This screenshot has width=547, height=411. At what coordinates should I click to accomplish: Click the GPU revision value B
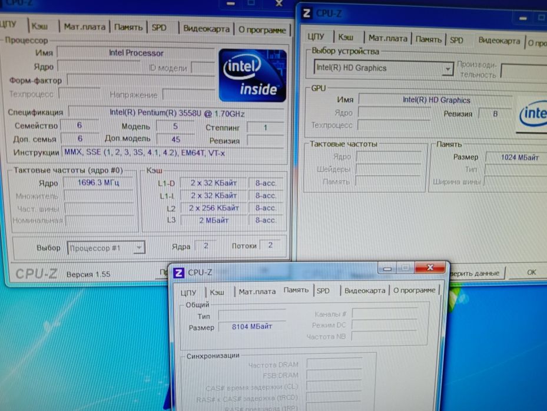pos(495,114)
